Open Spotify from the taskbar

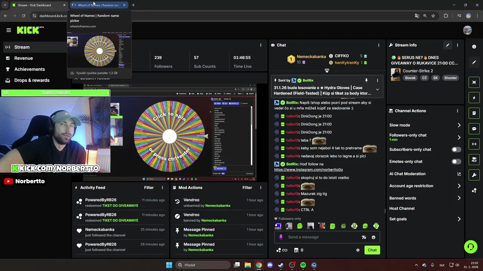[303, 265]
